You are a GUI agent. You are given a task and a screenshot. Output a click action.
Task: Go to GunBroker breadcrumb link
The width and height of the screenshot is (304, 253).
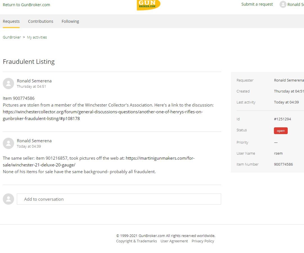pyautogui.click(x=12, y=37)
